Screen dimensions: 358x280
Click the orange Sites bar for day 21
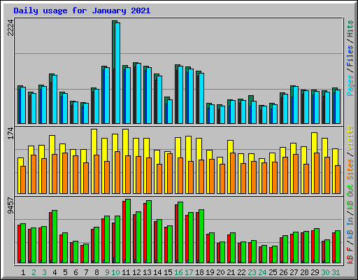(233, 173)
